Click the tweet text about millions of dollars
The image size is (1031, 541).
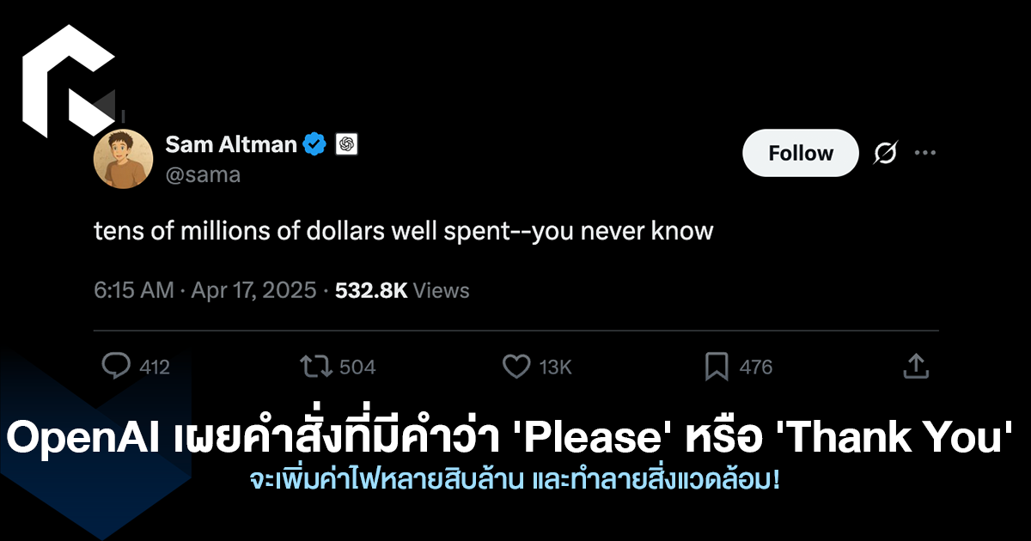(x=404, y=231)
